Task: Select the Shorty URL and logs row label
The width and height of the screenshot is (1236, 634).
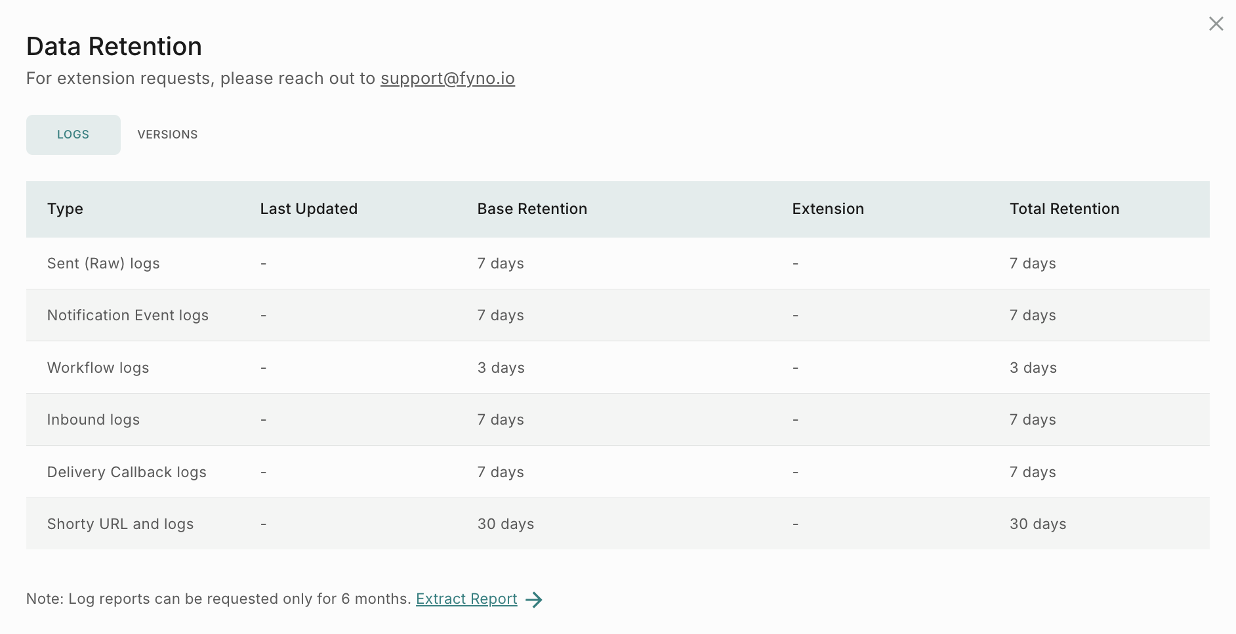Action: (120, 524)
